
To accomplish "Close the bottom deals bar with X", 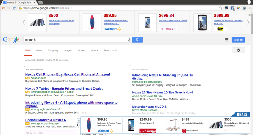I will [79, 121].
